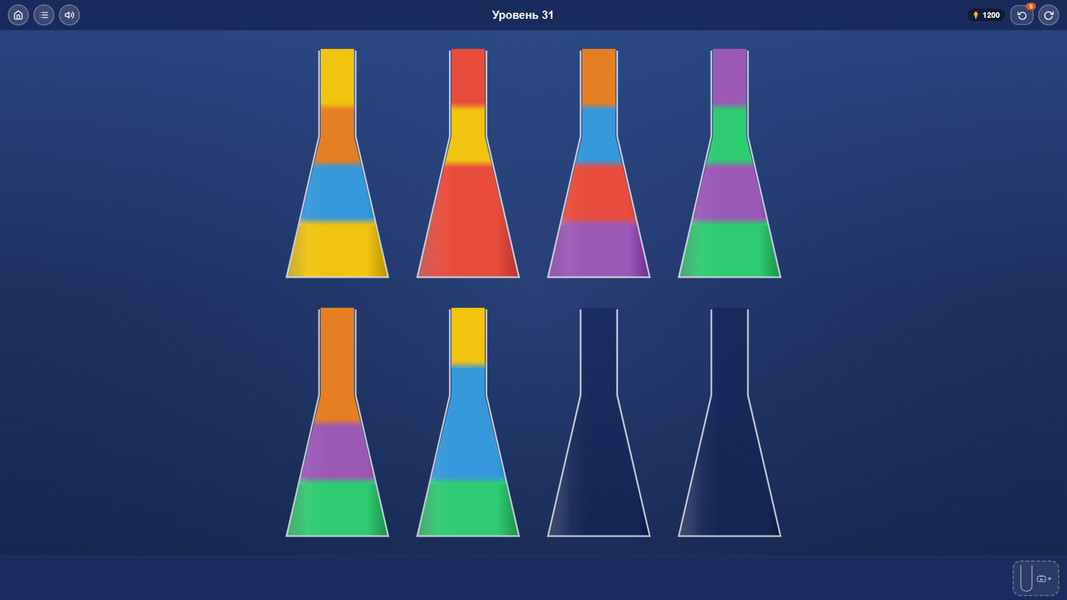The width and height of the screenshot is (1067, 600).
Task: Click the level title Уровень 31
Action: (522, 15)
